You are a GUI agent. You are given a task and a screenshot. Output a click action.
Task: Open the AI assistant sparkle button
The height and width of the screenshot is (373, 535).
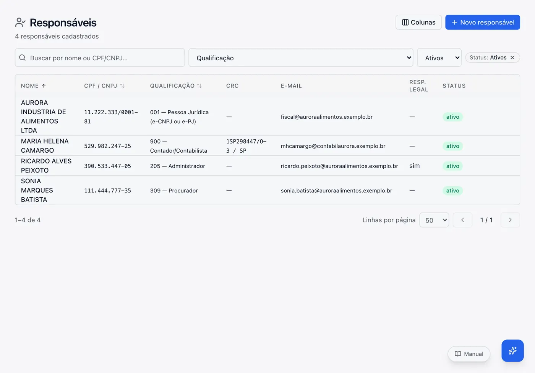(x=512, y=350)
